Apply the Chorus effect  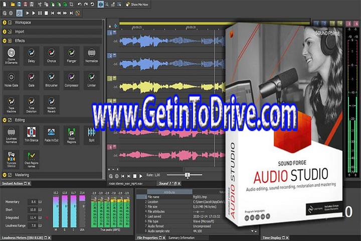[x=51, y=56]
